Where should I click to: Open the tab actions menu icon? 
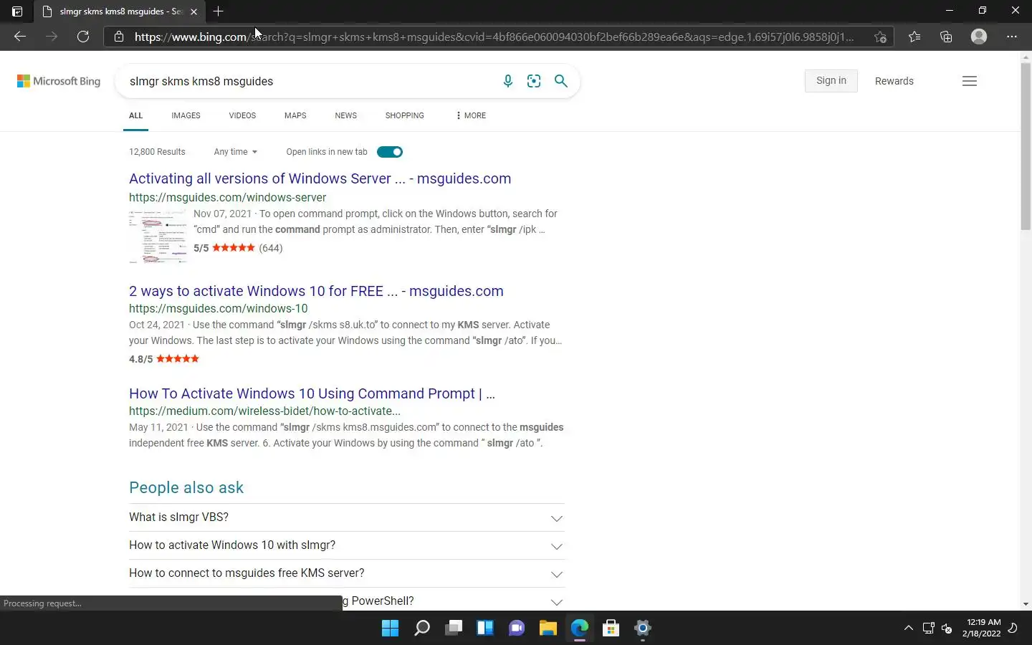(x=17, y=11)
